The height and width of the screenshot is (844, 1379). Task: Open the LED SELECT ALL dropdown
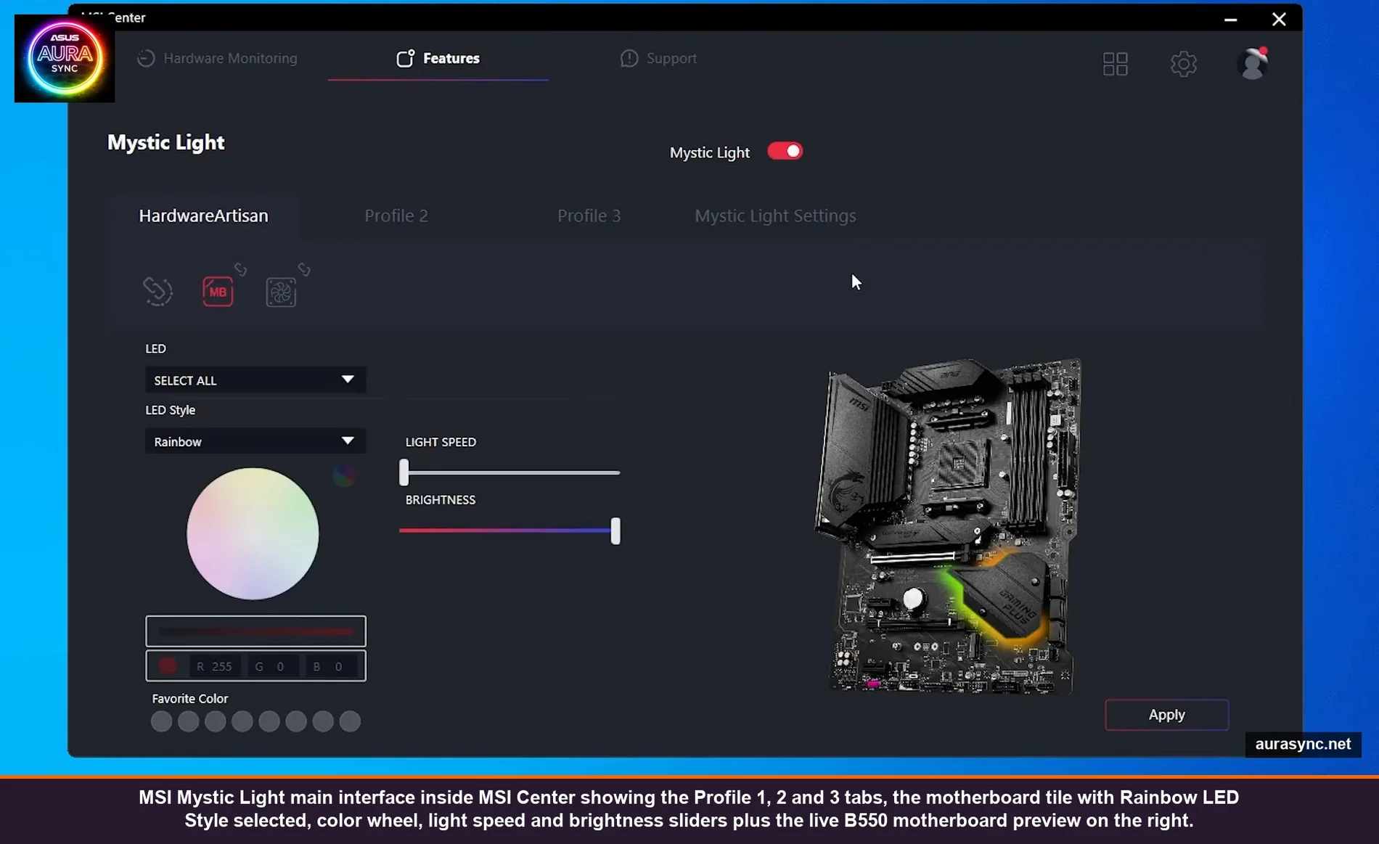point(255,380)
